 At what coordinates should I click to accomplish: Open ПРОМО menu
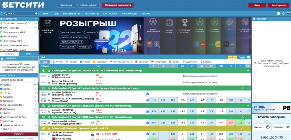(x=146, y=14)
